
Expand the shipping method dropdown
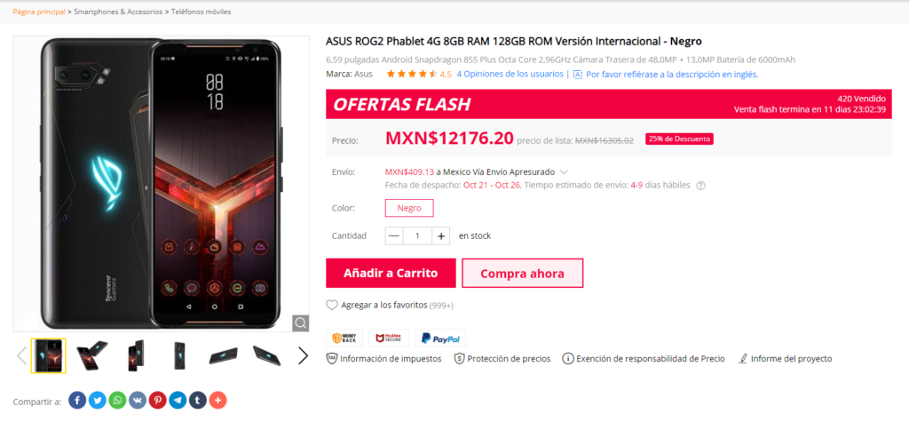click(564, 172)
